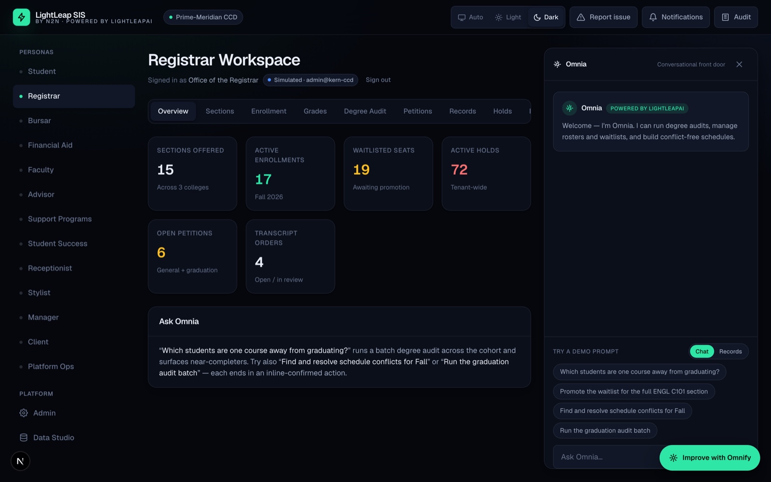Select the Bursar persona
771x482 pixels.
coord(74,121)
